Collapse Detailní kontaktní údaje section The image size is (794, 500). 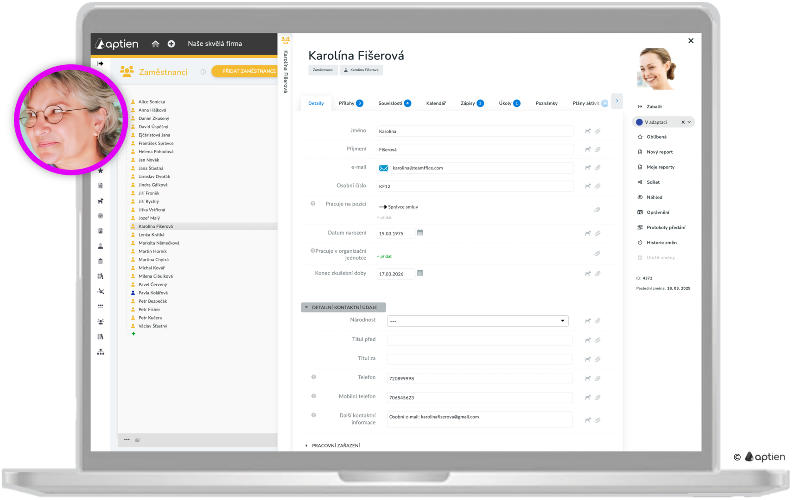(343, 307)
